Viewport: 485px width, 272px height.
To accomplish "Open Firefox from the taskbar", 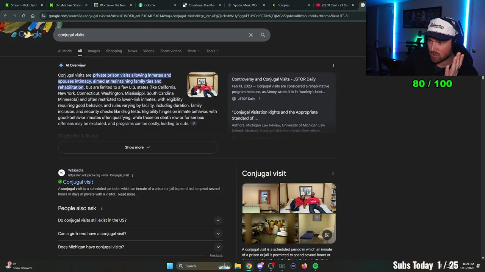I will coord(304,266).
